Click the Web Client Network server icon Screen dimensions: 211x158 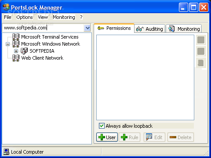pos(16,58)
